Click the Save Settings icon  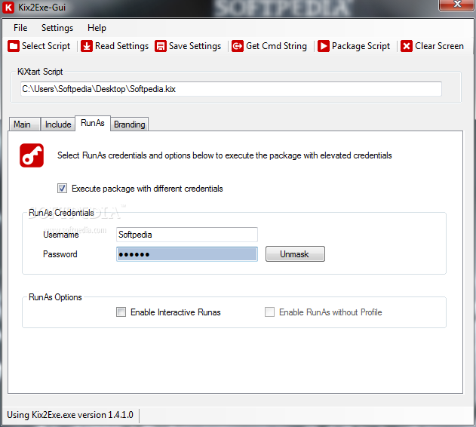tap(161, 46)
